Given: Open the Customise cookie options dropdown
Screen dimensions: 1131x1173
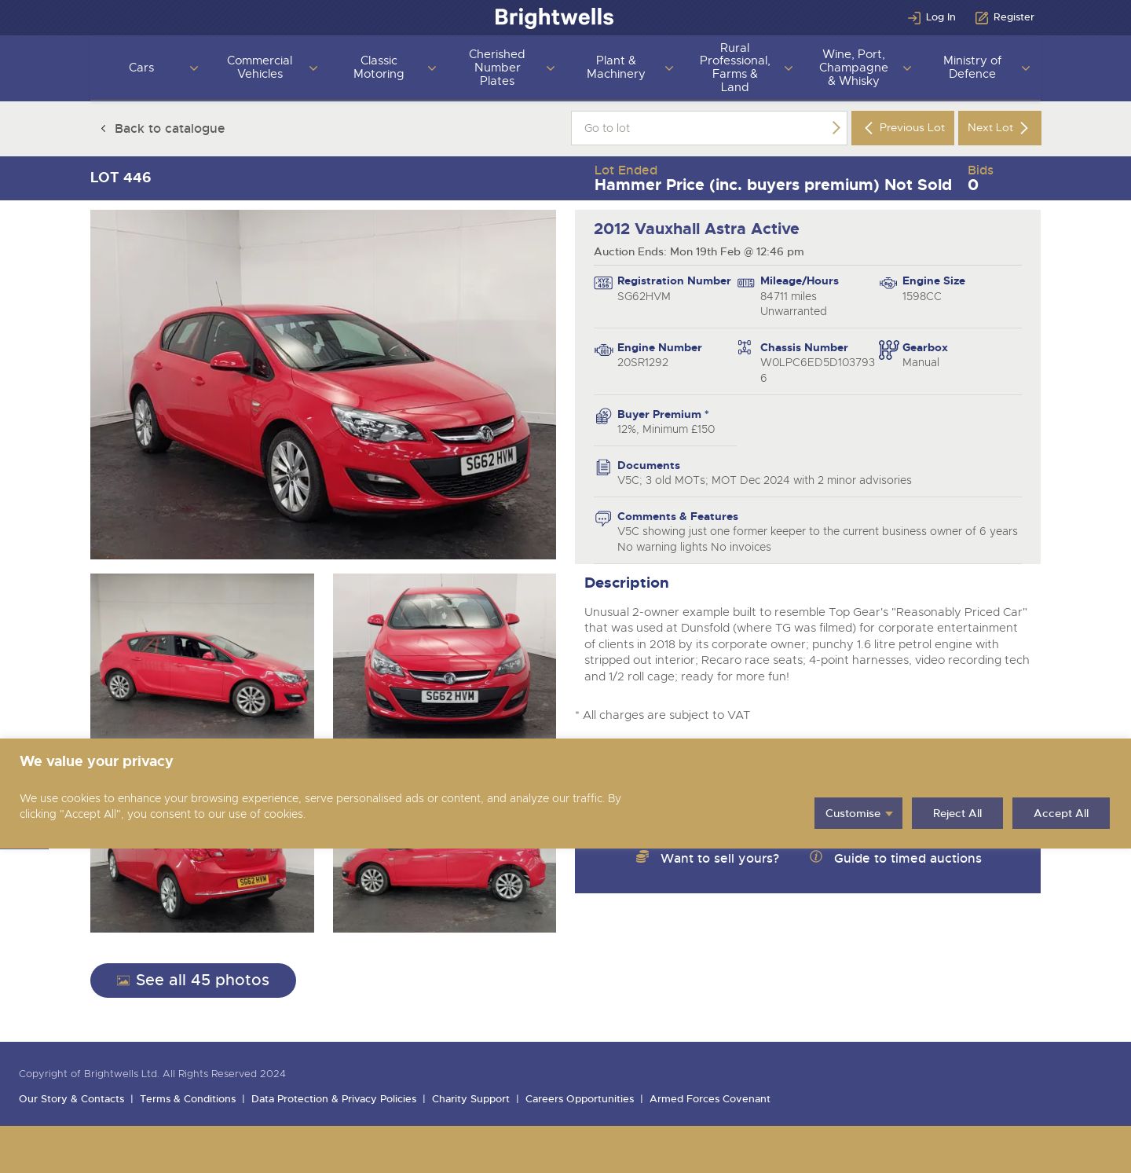Looking at the screenshot, I should point(858,813).
